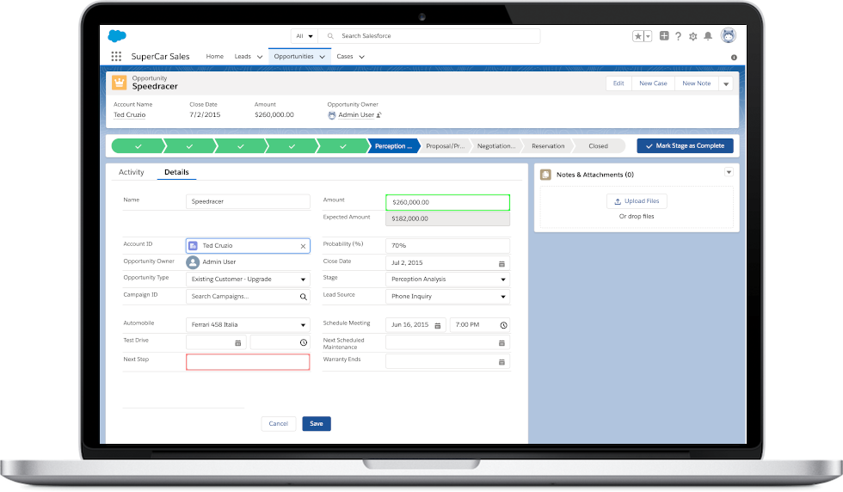Open the App Launcher grid icon
Image resolution: width=843 pixels, height=492 pixels.
point(116,57)
